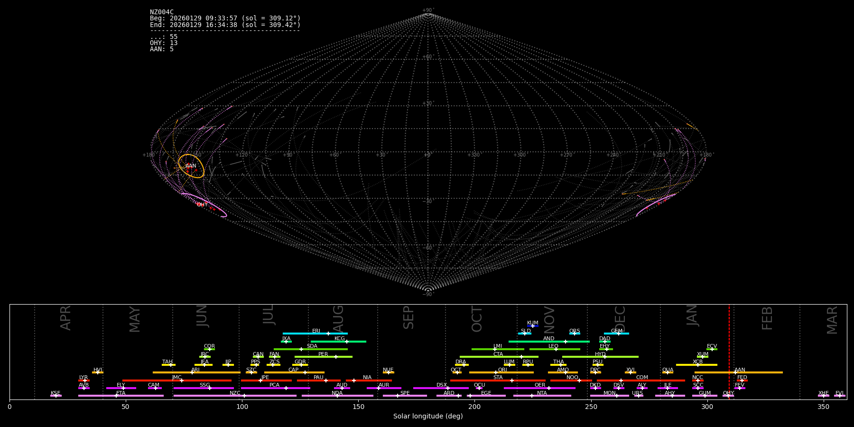Click the SSG shower label
The height and width of the screenshot is (427, 854).
pyautogui.click(x=204, y=385)
